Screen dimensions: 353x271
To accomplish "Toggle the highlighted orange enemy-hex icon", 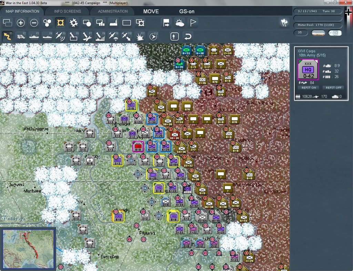I will (60, 23).
